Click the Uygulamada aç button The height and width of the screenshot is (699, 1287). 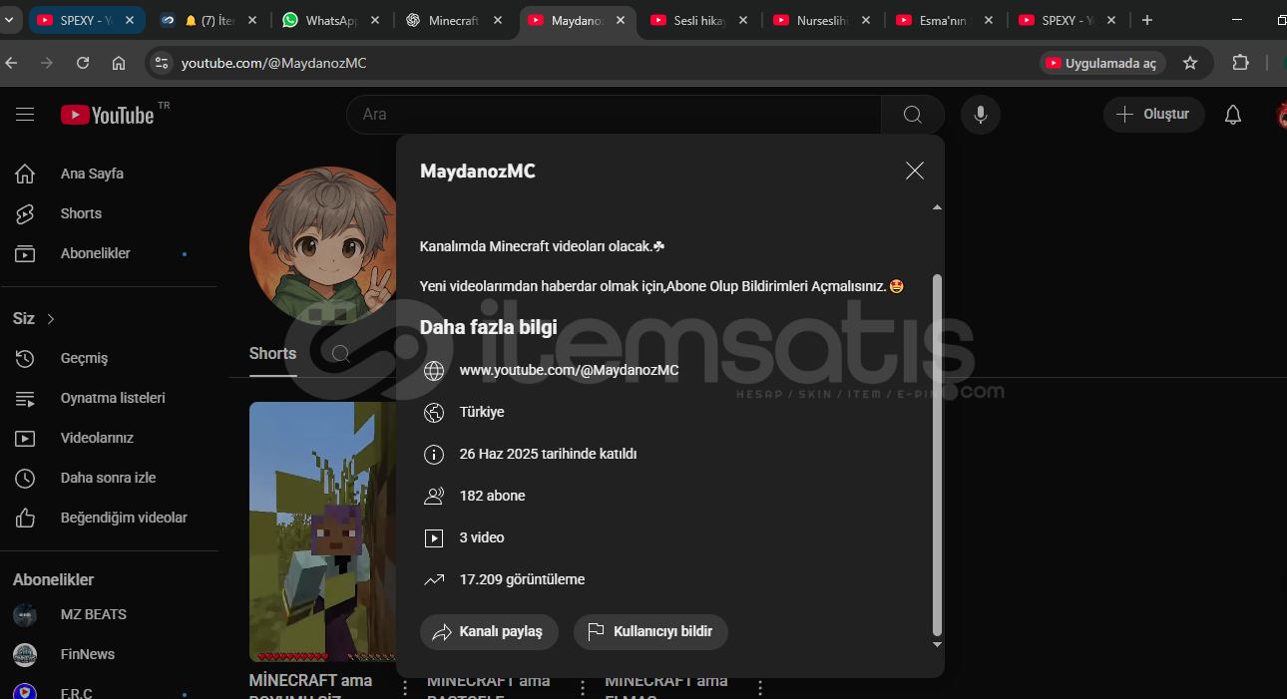(x=1100, y=63)
